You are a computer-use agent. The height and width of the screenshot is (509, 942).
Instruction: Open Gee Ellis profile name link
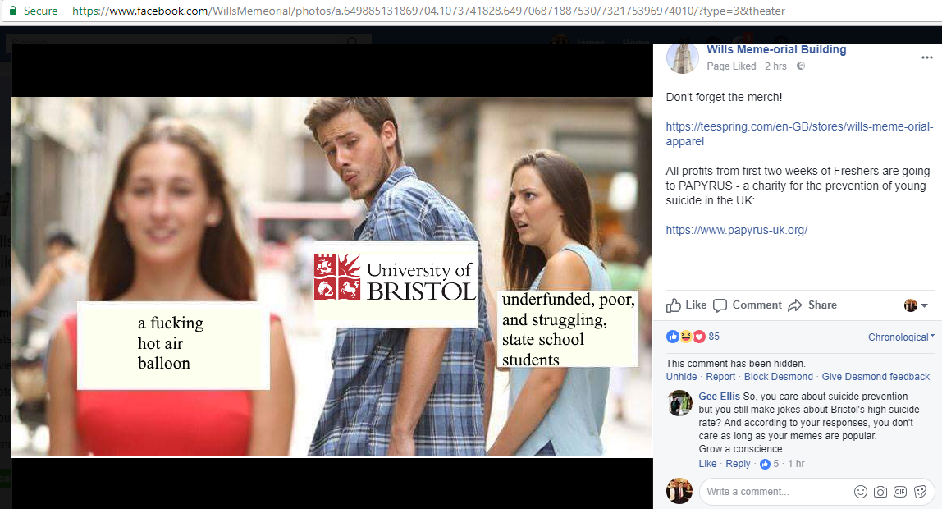[x=719, y=397]
